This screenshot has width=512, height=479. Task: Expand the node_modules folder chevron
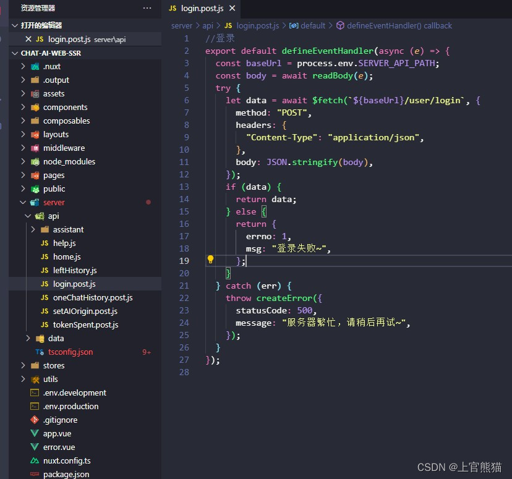coord(23,161)
